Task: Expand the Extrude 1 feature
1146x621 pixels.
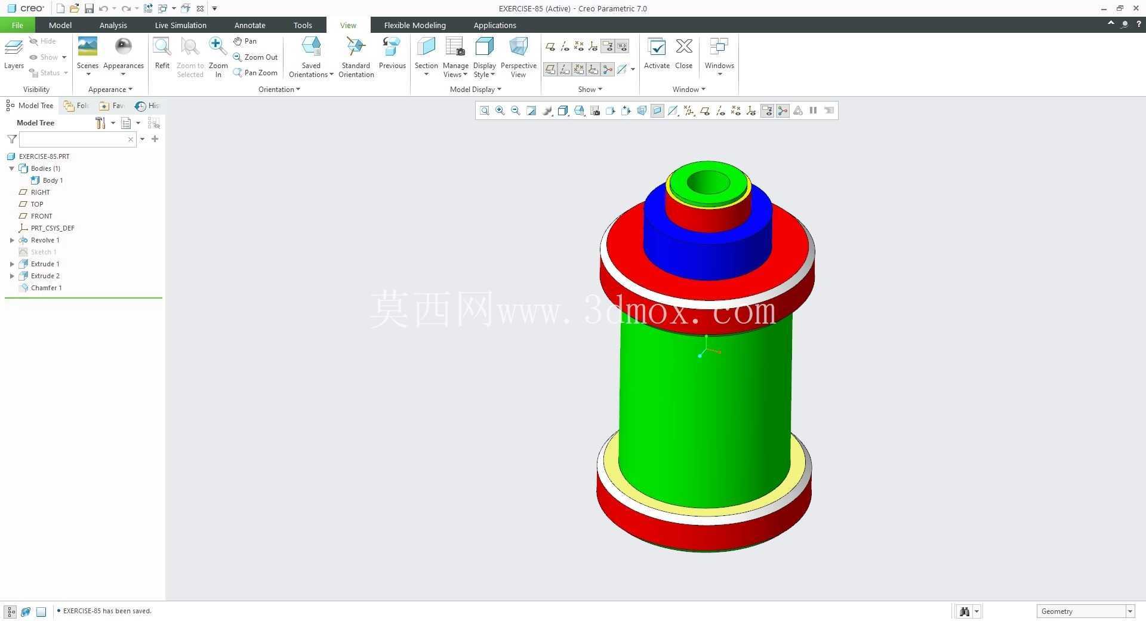Action: (12, 264)
